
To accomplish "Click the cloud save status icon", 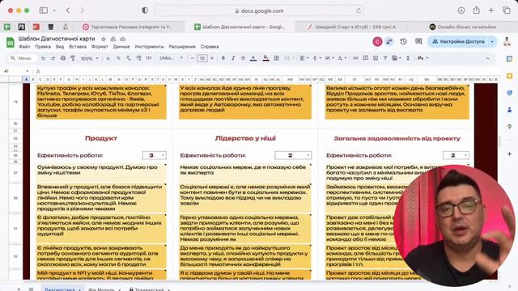I will click(x=123, y=39).
